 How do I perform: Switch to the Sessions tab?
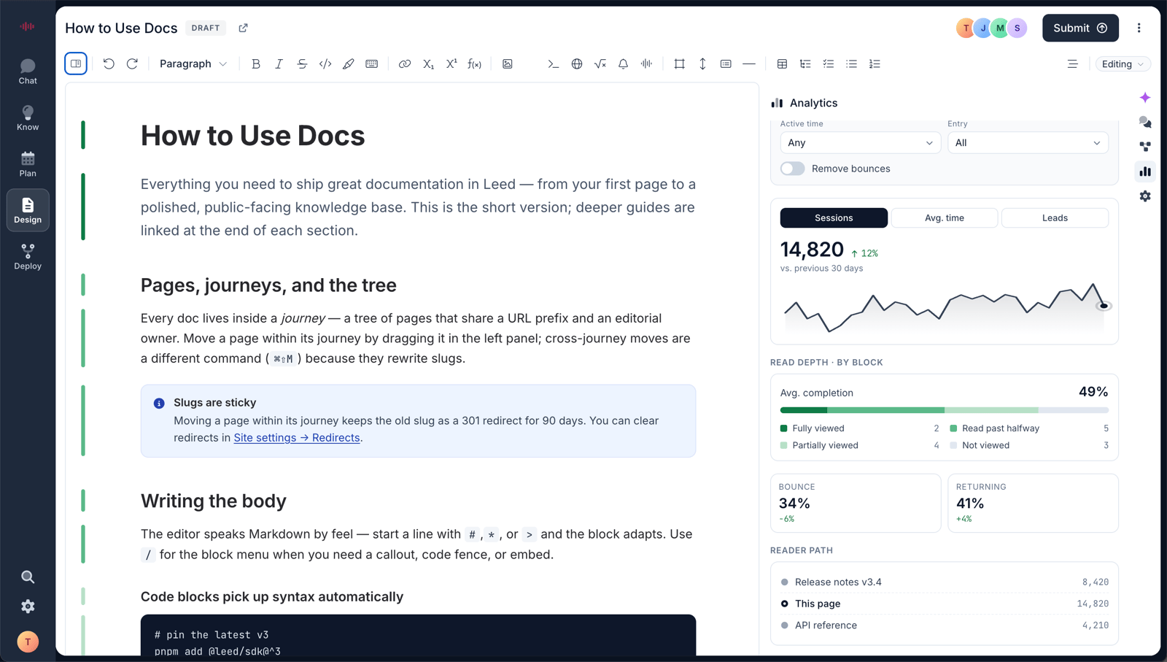click(x=834, y=218)
